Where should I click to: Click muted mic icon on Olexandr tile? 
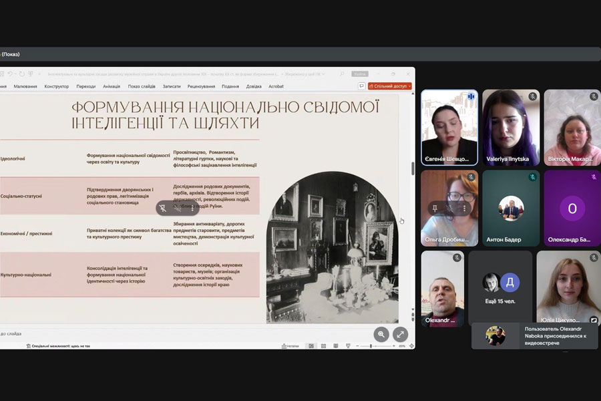tap(457, 258)
